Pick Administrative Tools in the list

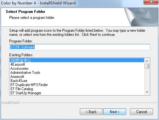[x=77, y=73]
